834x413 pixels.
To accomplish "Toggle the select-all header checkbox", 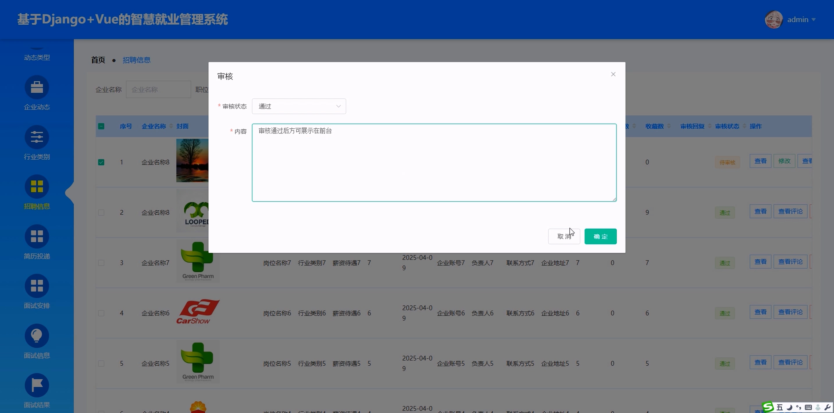I will point(101,126).
